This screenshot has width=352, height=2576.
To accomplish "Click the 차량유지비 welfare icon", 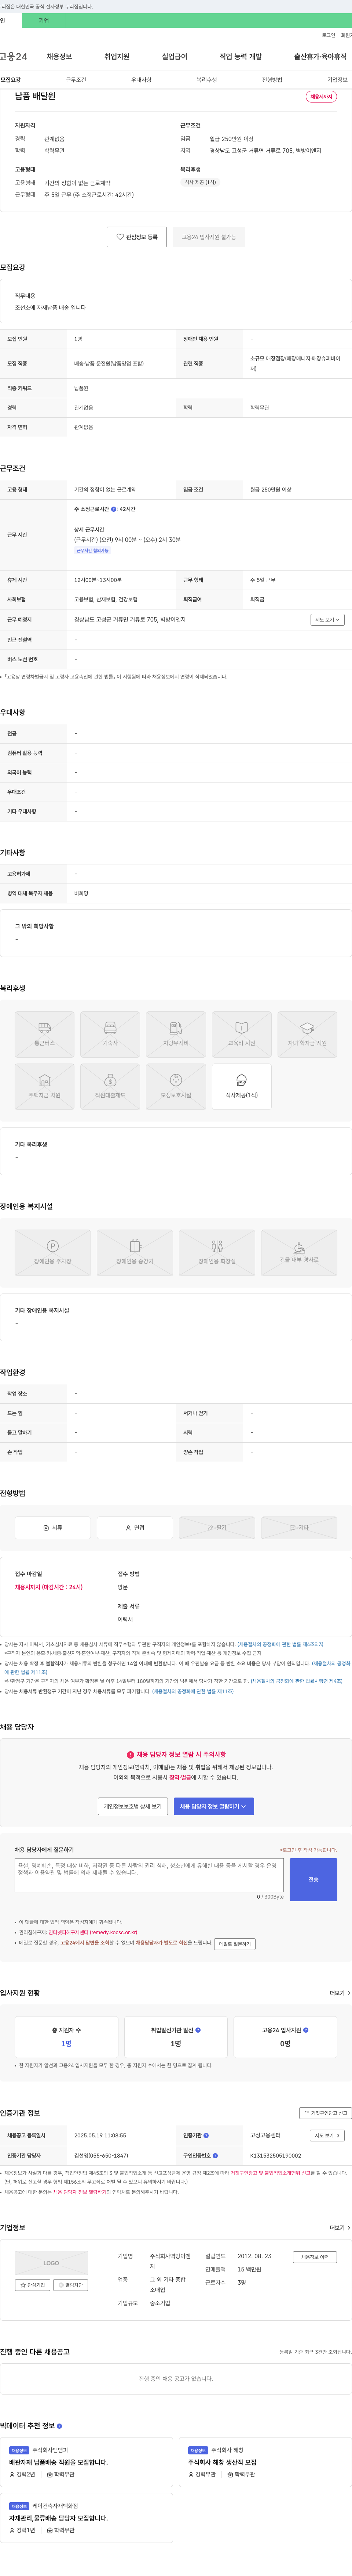I will point(176,1034).
